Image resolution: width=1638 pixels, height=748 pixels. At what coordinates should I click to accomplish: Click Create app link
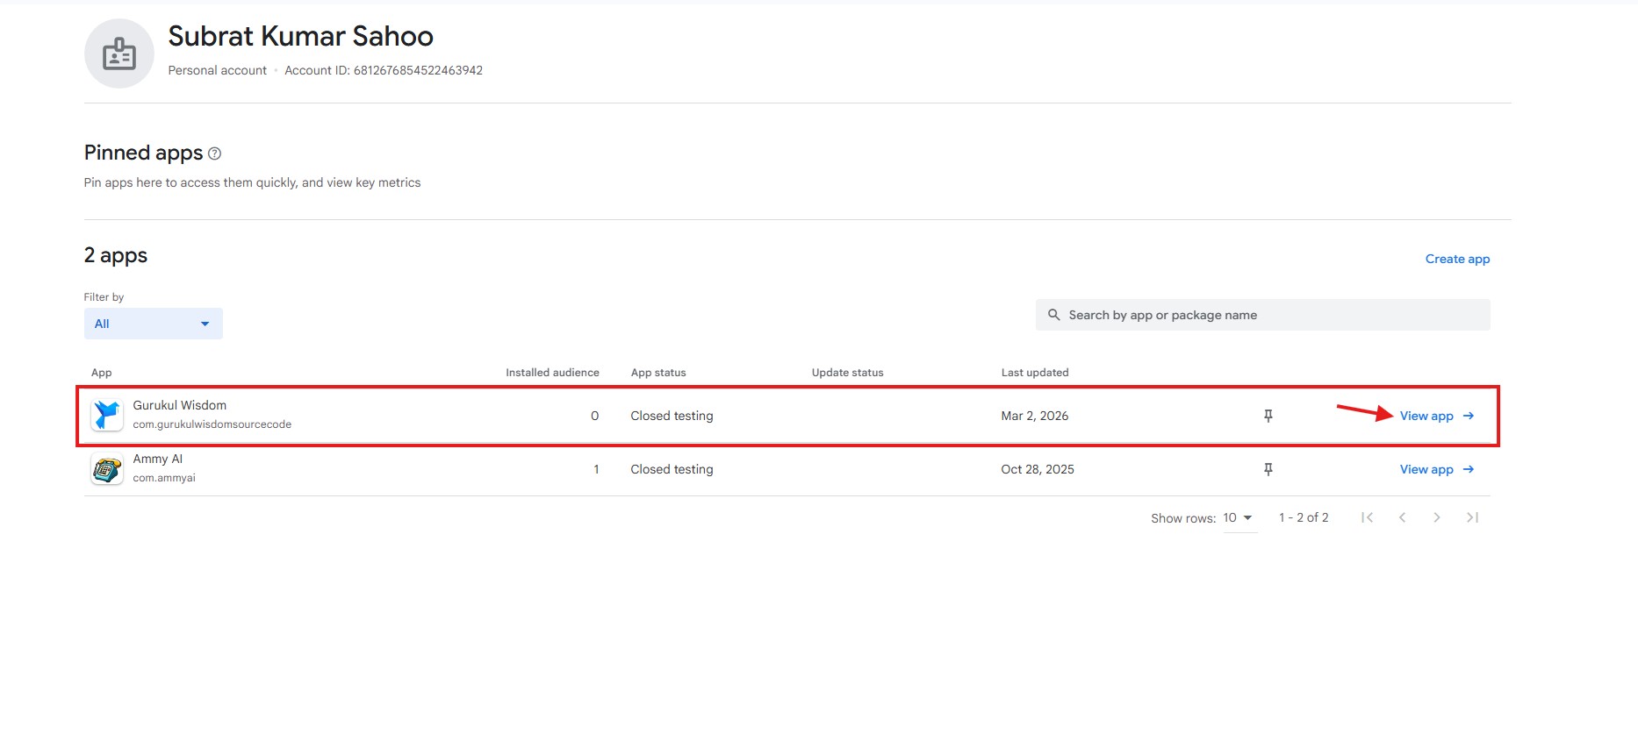point(1457,259)
